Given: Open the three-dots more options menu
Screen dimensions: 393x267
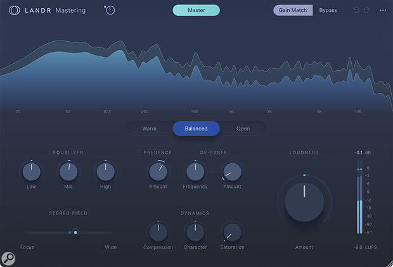Looking at the screenshot, I should coord(383,10).
